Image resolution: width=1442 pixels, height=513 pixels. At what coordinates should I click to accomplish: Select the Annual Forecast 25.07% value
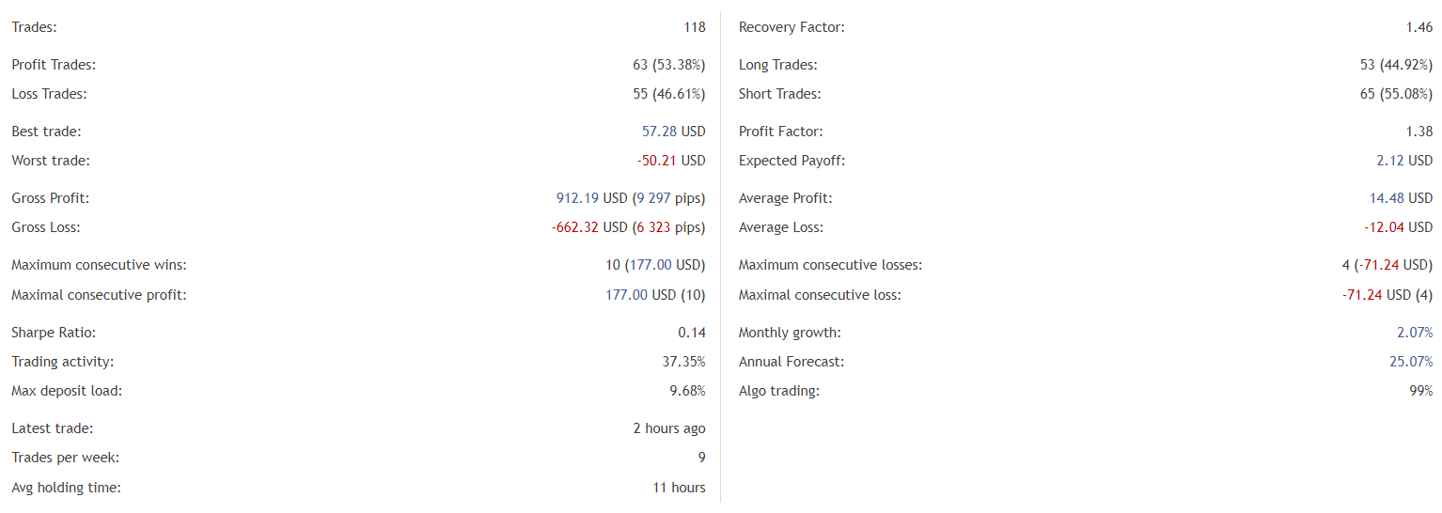click(1411, 362)
